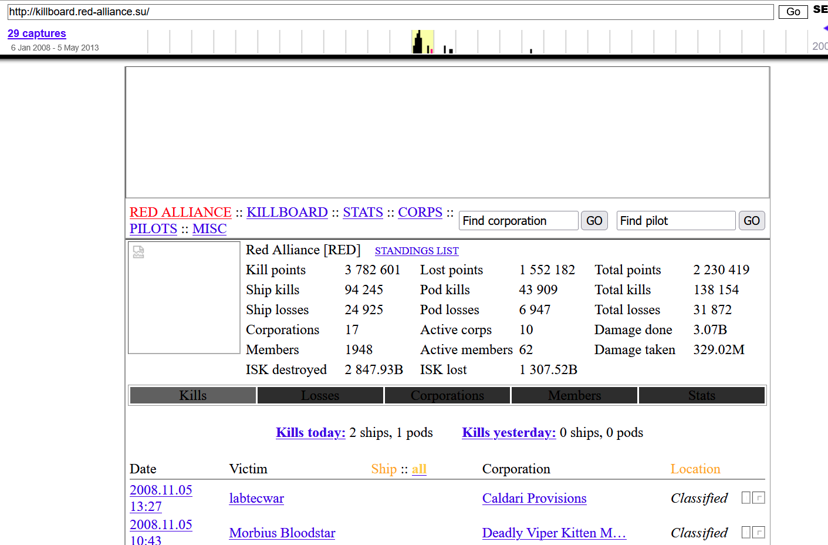Click the Lost points value '1 552 182'
The image size is (828, 545).
pyautogui.click(x=547, y=270)
